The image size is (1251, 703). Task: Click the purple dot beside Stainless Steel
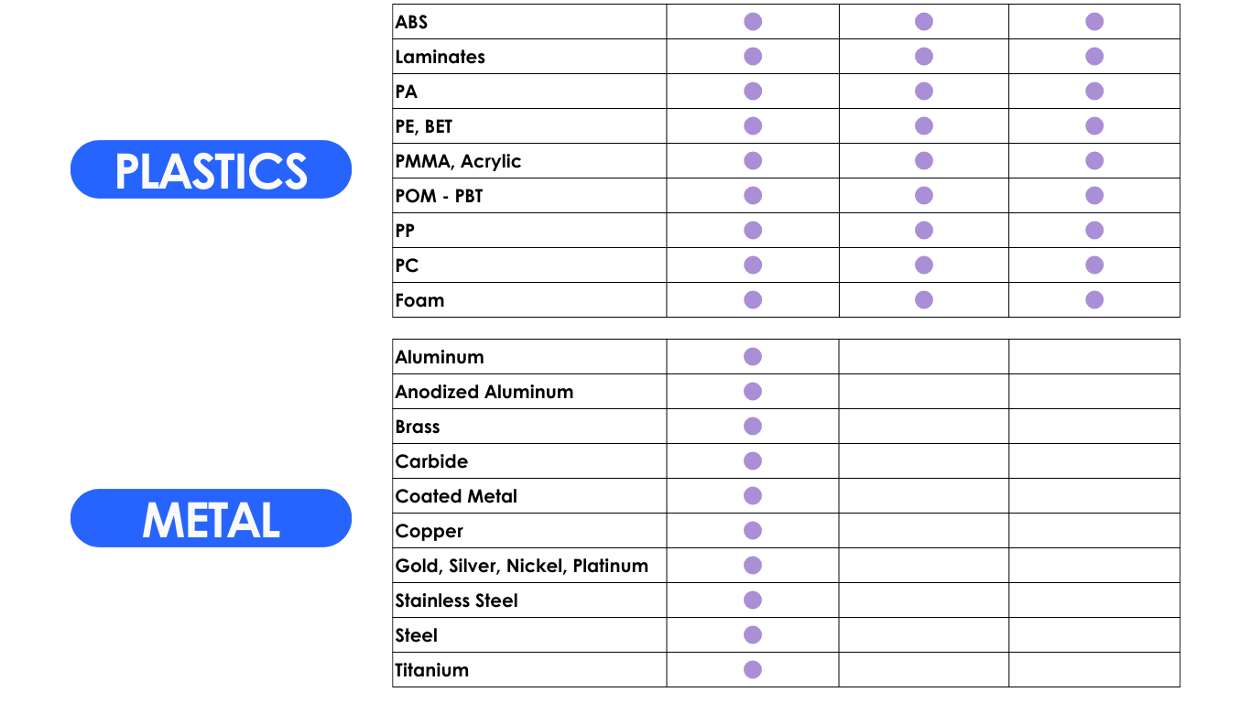(753, 600)
